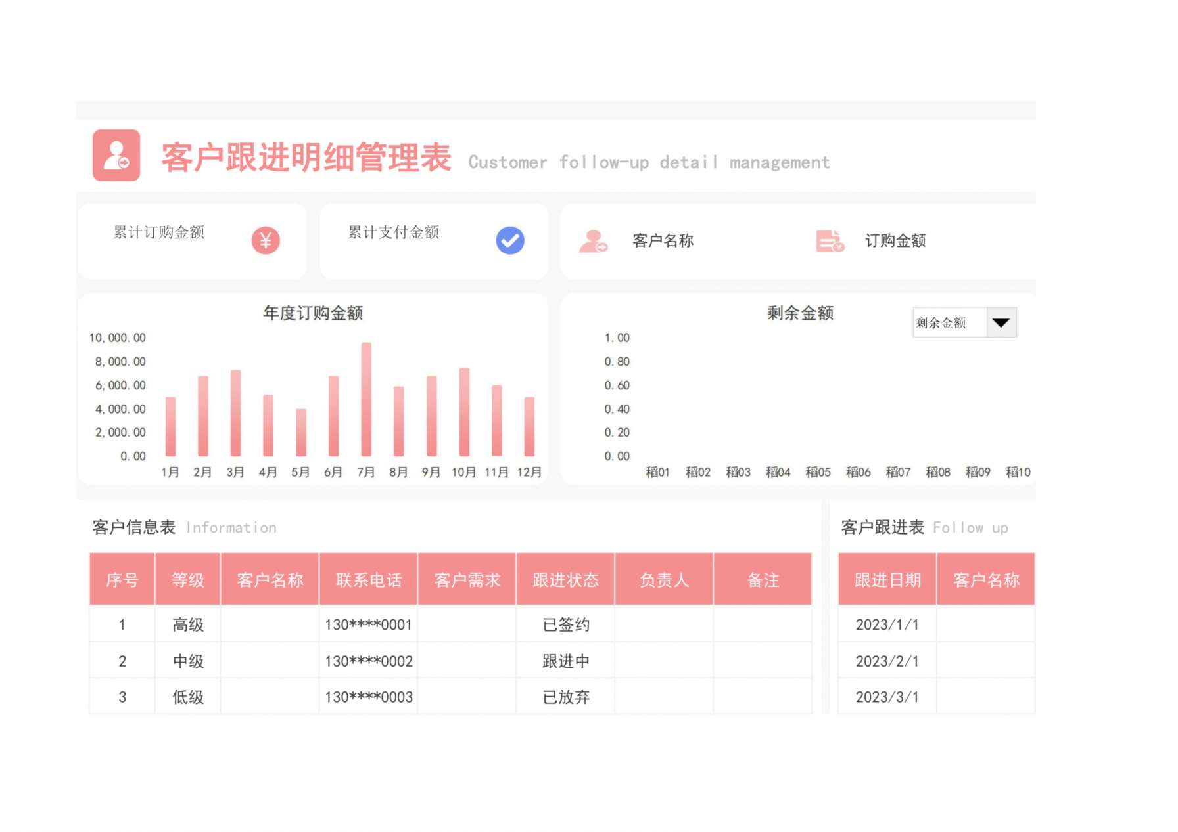Click the 累计支付金额 label
Viewport: 1178px width, 832px height.
coord(394,232)
